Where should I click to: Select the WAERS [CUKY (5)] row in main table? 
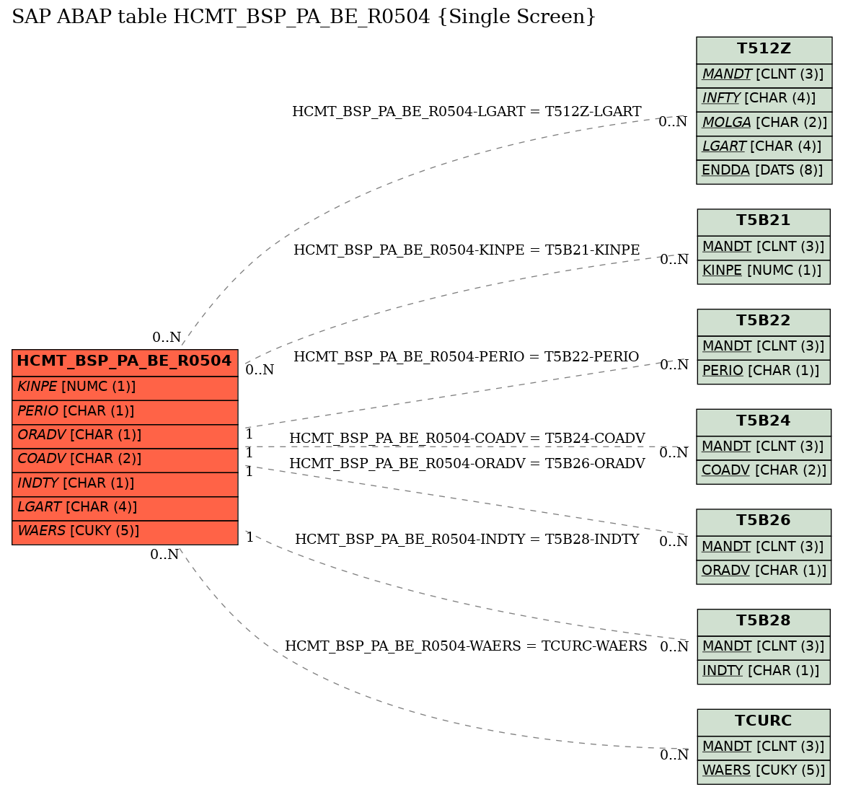click(x=125, y=533)
